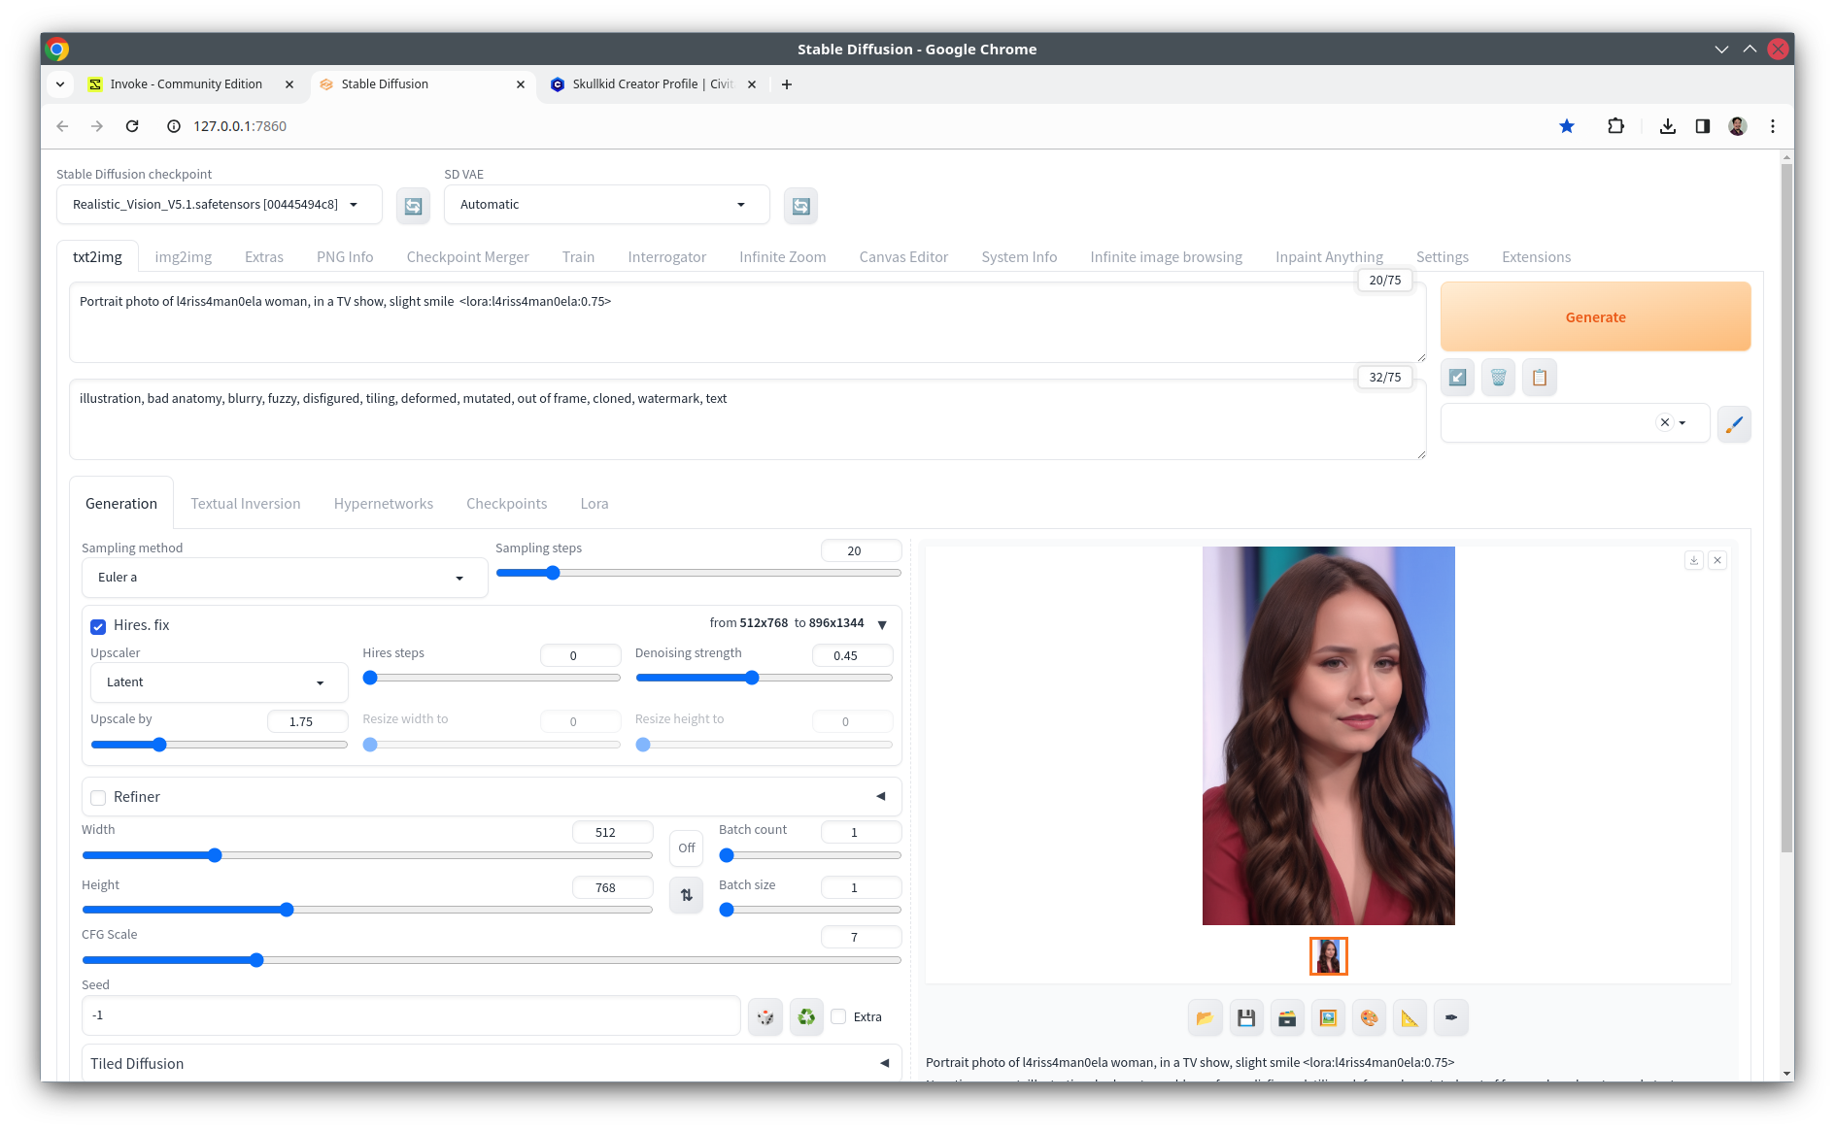Refresh the SD VAE list
The height and width of the screenshot is (1130, 1835).
click(800, 206)
